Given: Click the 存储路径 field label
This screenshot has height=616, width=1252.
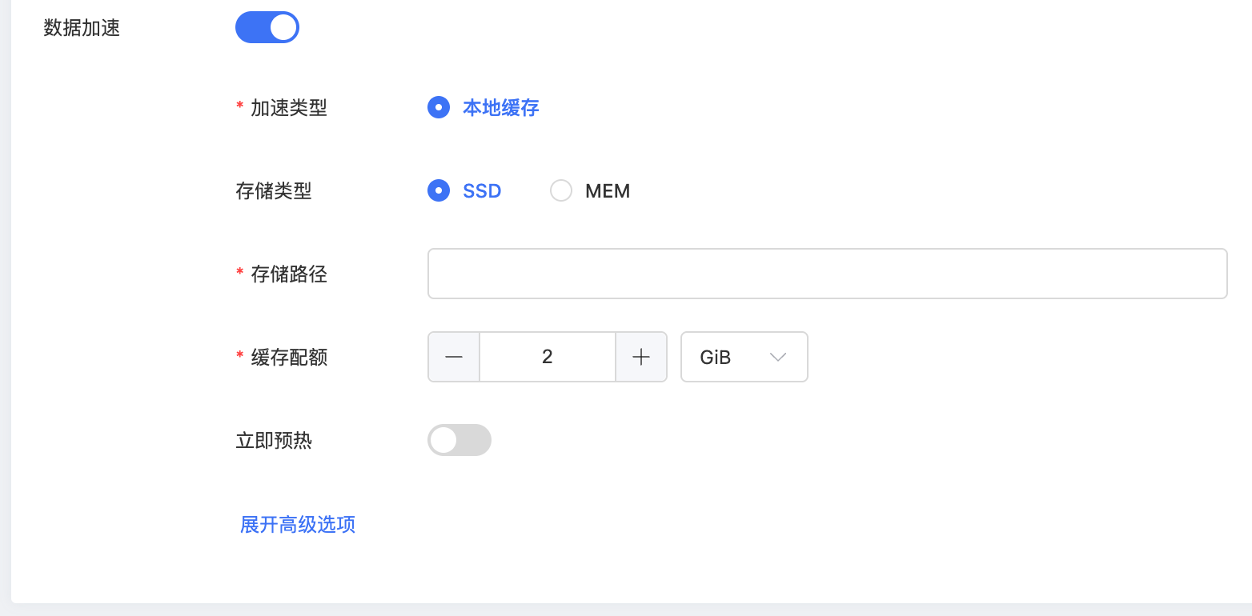Looking at the screenshot, I should [x=289, y=274].
